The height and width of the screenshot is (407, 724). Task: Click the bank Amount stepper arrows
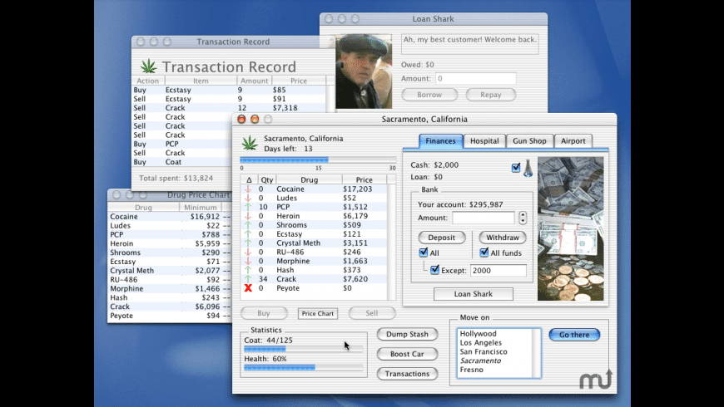point(523,218)
